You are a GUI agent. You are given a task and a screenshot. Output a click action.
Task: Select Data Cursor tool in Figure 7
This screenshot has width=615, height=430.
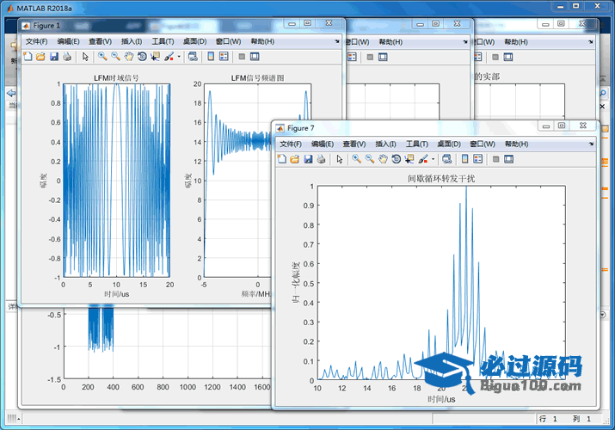pyautogui.click(x=409, y=159)
